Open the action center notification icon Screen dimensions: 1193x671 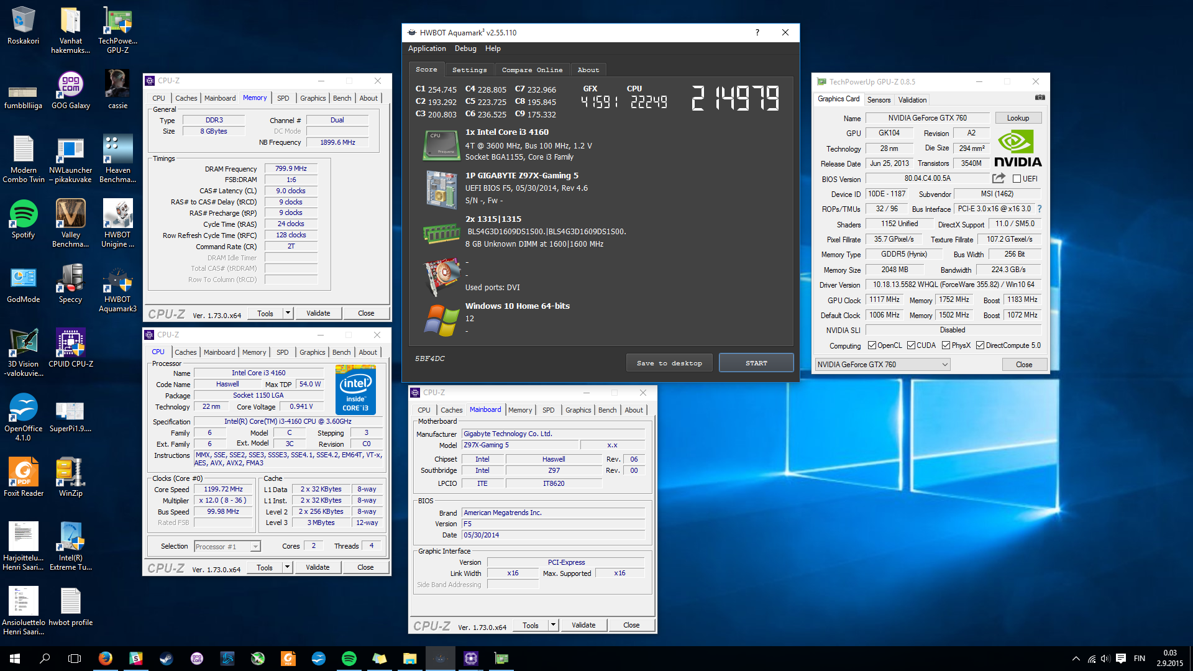coord(1121,659)
